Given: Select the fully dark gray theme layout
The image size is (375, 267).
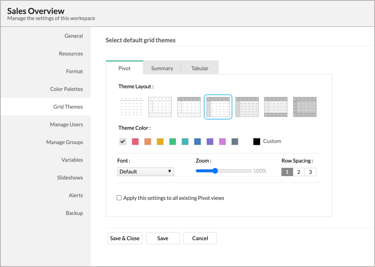Looking at the screenshot, I should (x=305, y=107).
